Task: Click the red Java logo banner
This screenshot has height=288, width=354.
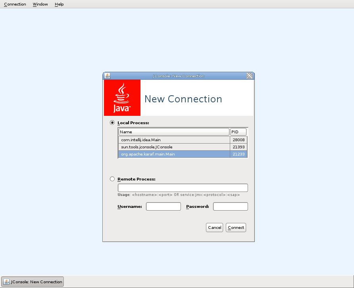Action: pyautogui.click(x=122, y=98)
